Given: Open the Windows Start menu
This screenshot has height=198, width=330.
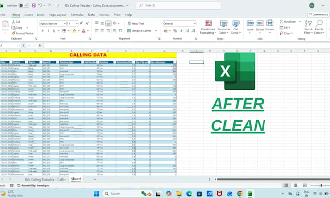Looking at the screenshot, I should pos(97,194).
